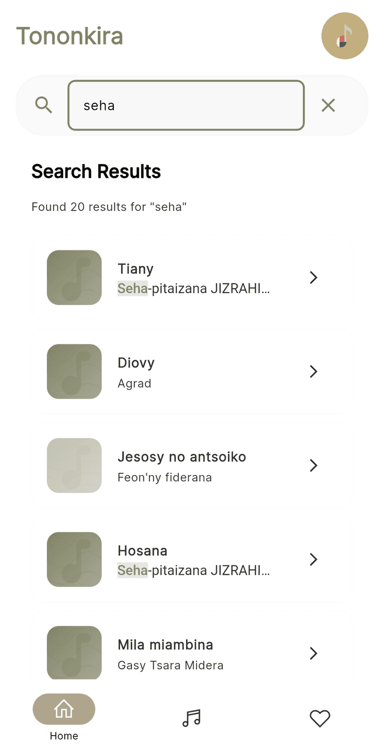Open Tiany using its chevron arrow

pyautogui.click(x=313, y=277)
